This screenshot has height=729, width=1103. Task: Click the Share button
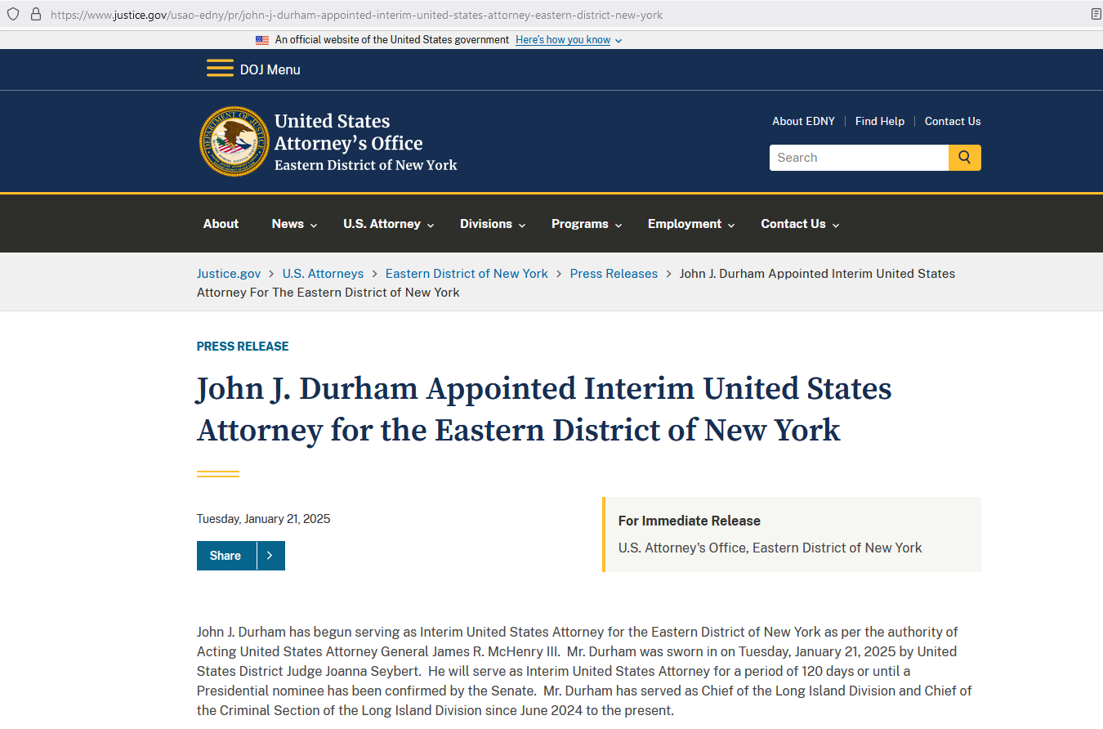pyautogui.click(x=226, y=556)
